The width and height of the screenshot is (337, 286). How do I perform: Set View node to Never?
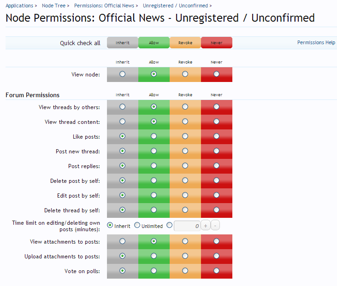click(x=216, y=74)
